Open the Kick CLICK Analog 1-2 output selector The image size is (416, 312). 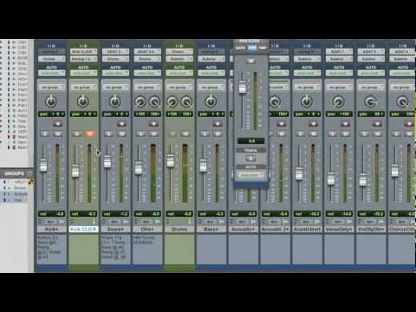[x=83, y=59]
